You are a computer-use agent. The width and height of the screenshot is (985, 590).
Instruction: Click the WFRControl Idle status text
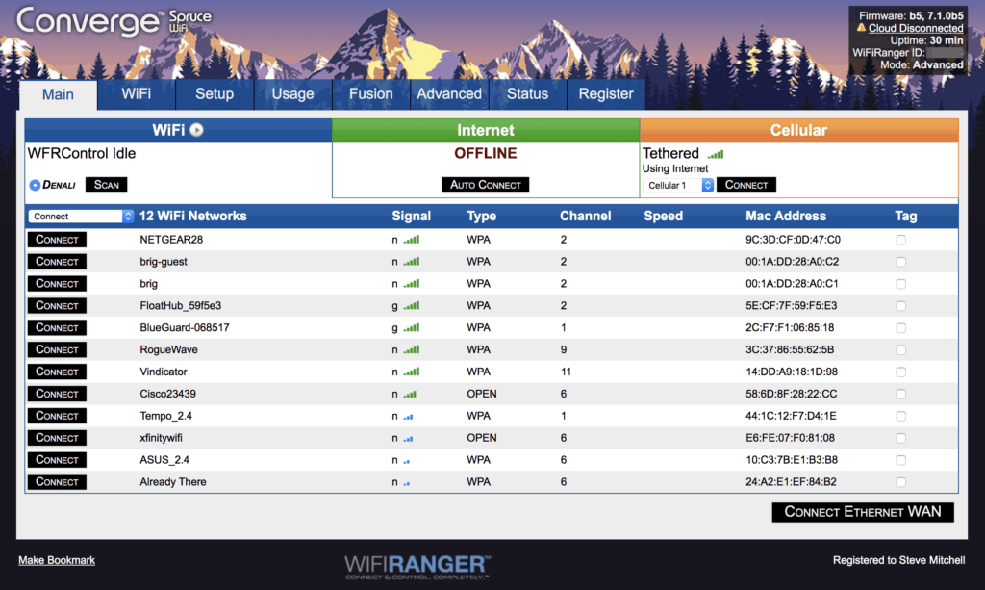(82, 153)
